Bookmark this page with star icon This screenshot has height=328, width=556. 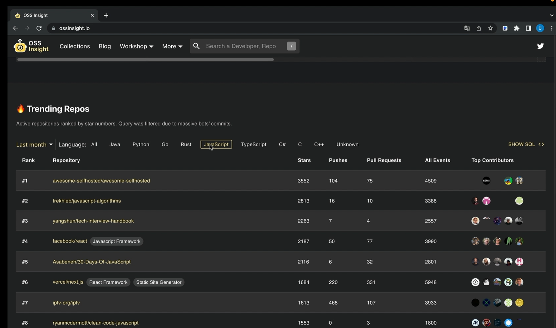click(490, 28)
